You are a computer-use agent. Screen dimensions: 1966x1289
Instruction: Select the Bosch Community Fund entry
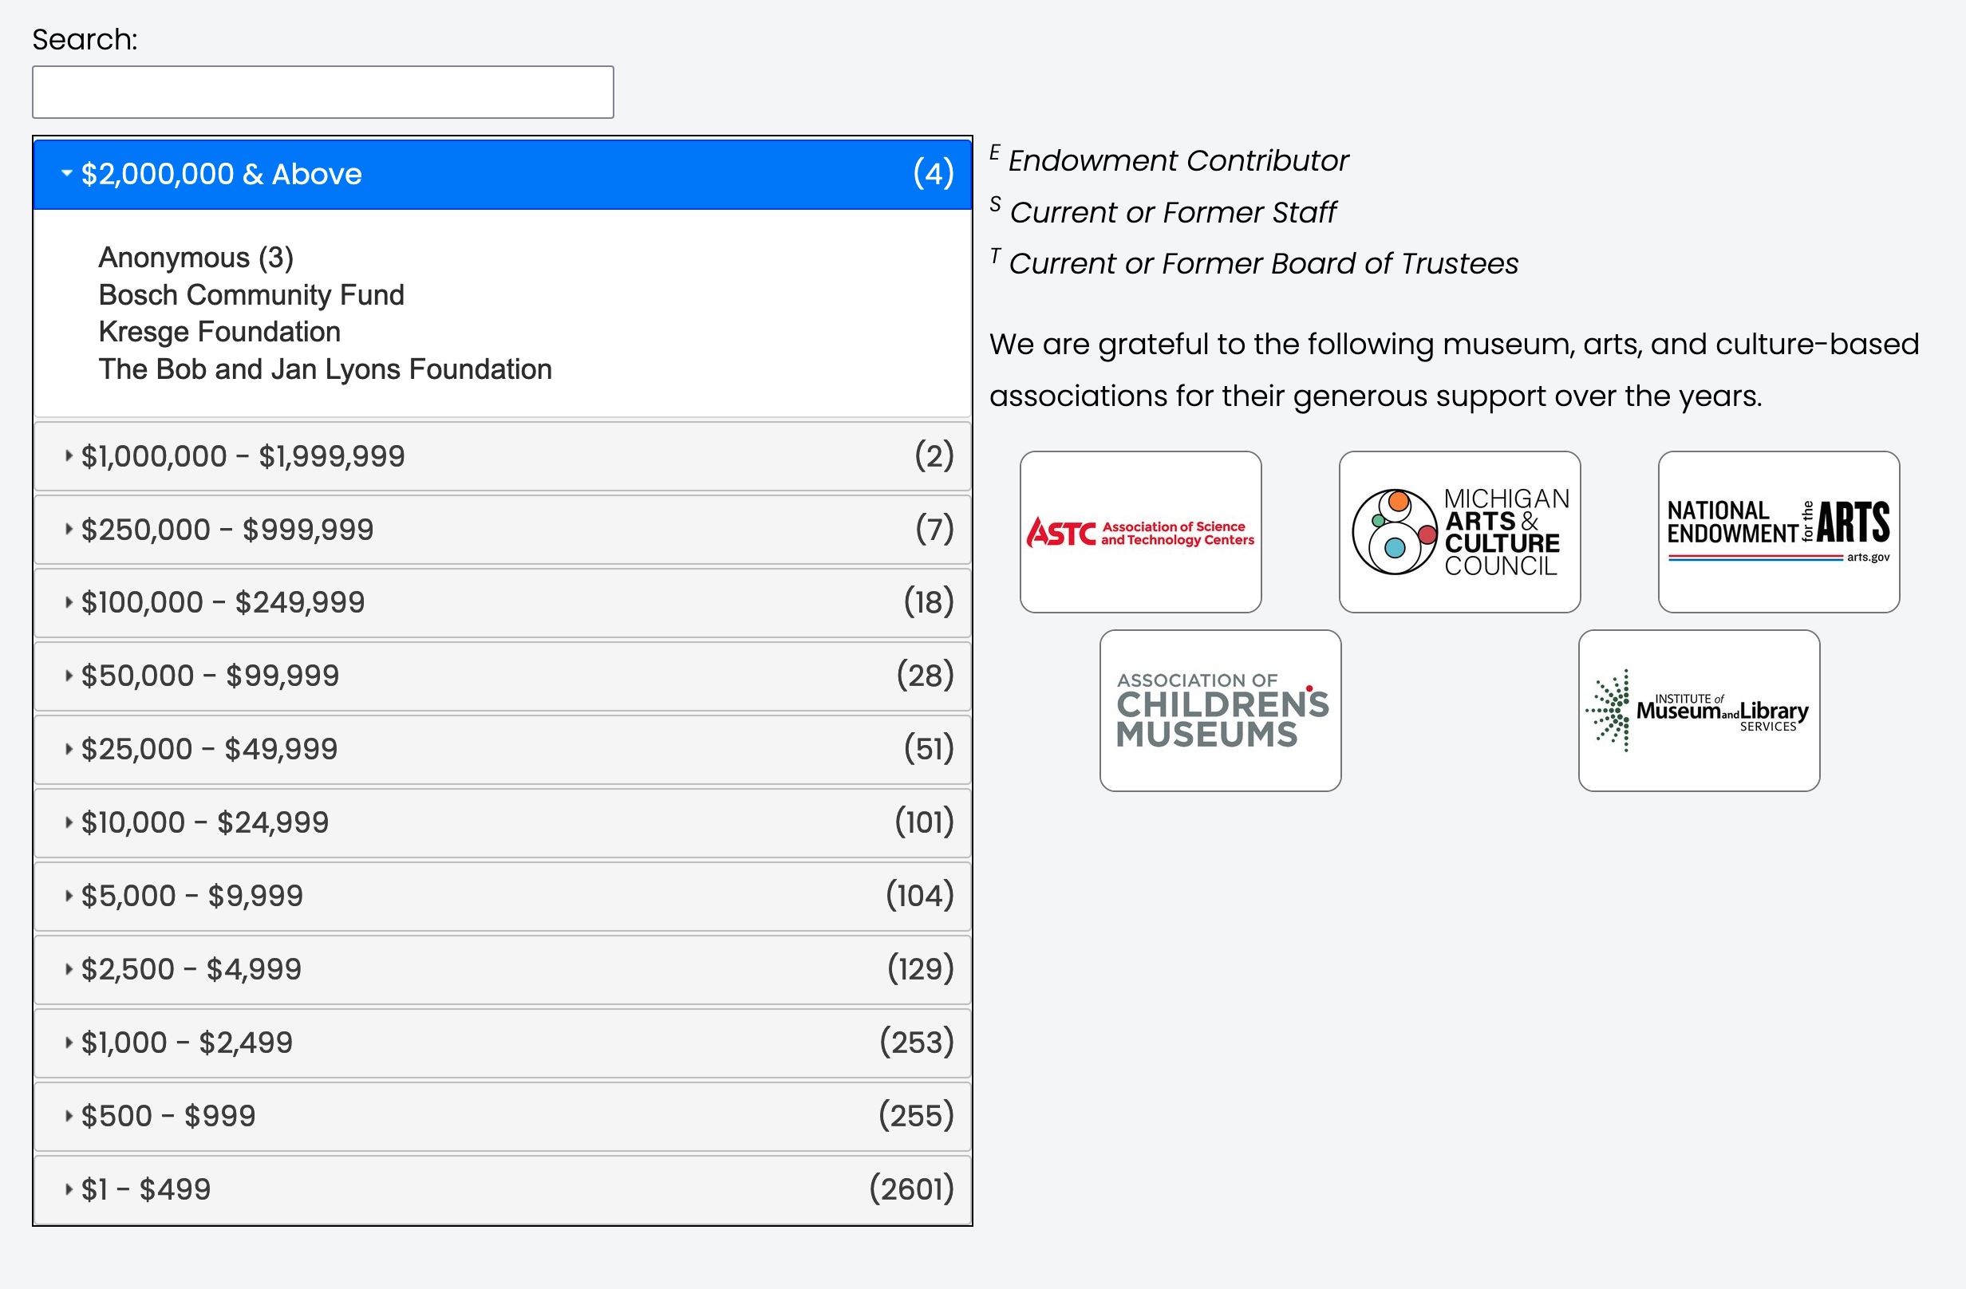click(251, 295)
